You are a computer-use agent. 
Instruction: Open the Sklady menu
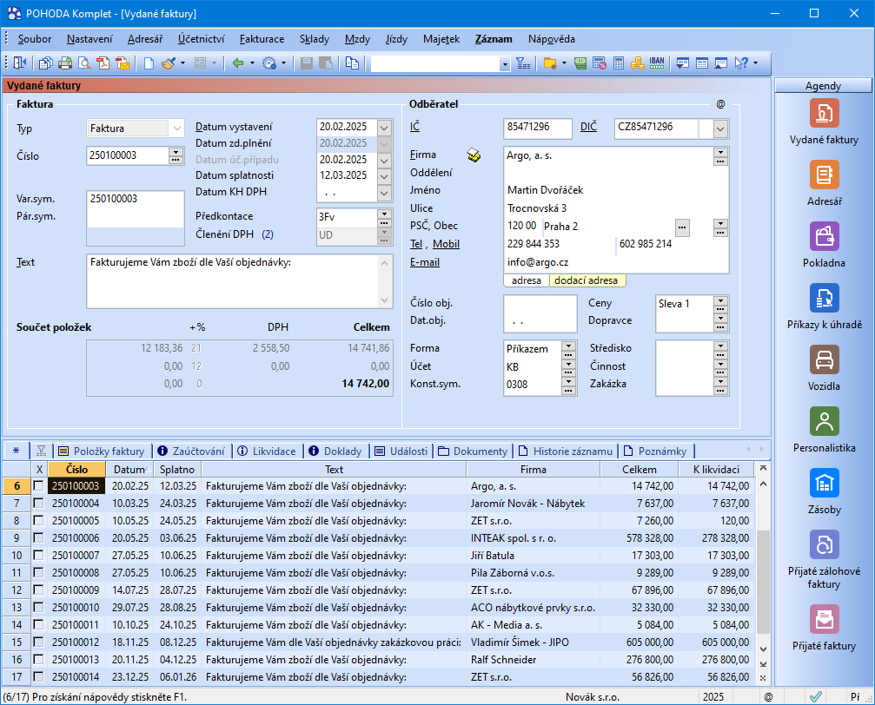click(x=315, y=39)
